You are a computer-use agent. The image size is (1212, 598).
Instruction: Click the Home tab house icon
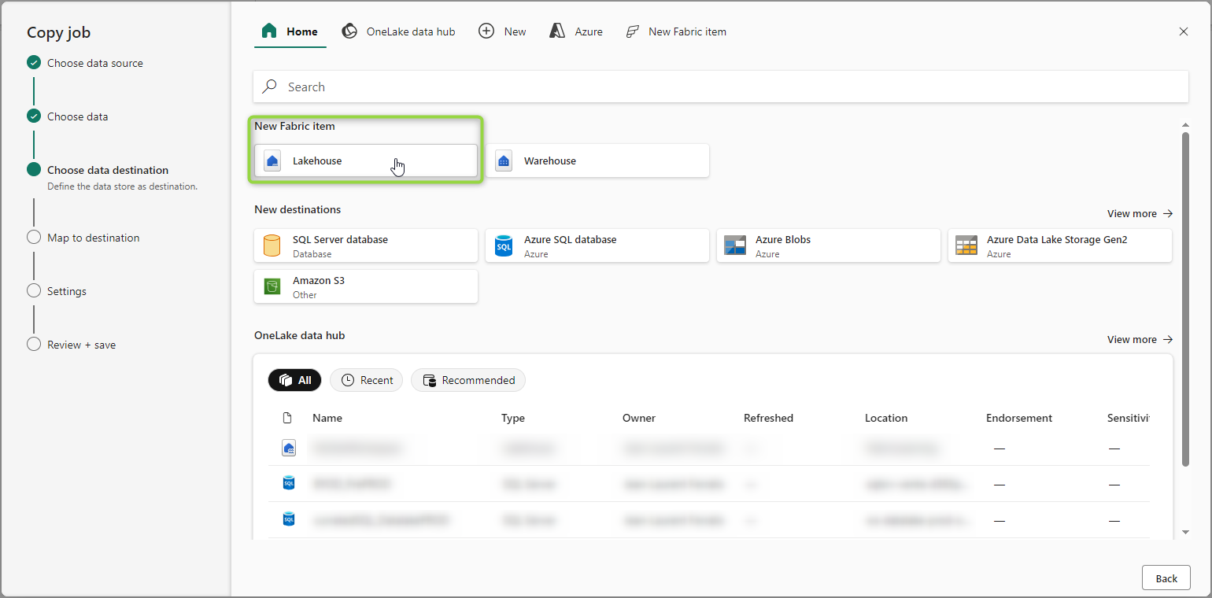coord(269,31)
